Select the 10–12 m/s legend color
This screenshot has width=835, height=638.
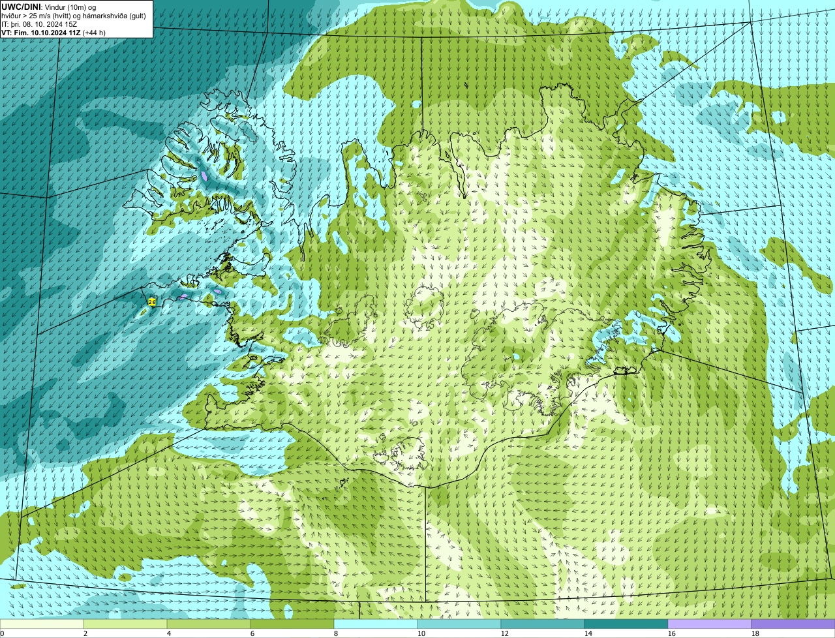[459, 624]
